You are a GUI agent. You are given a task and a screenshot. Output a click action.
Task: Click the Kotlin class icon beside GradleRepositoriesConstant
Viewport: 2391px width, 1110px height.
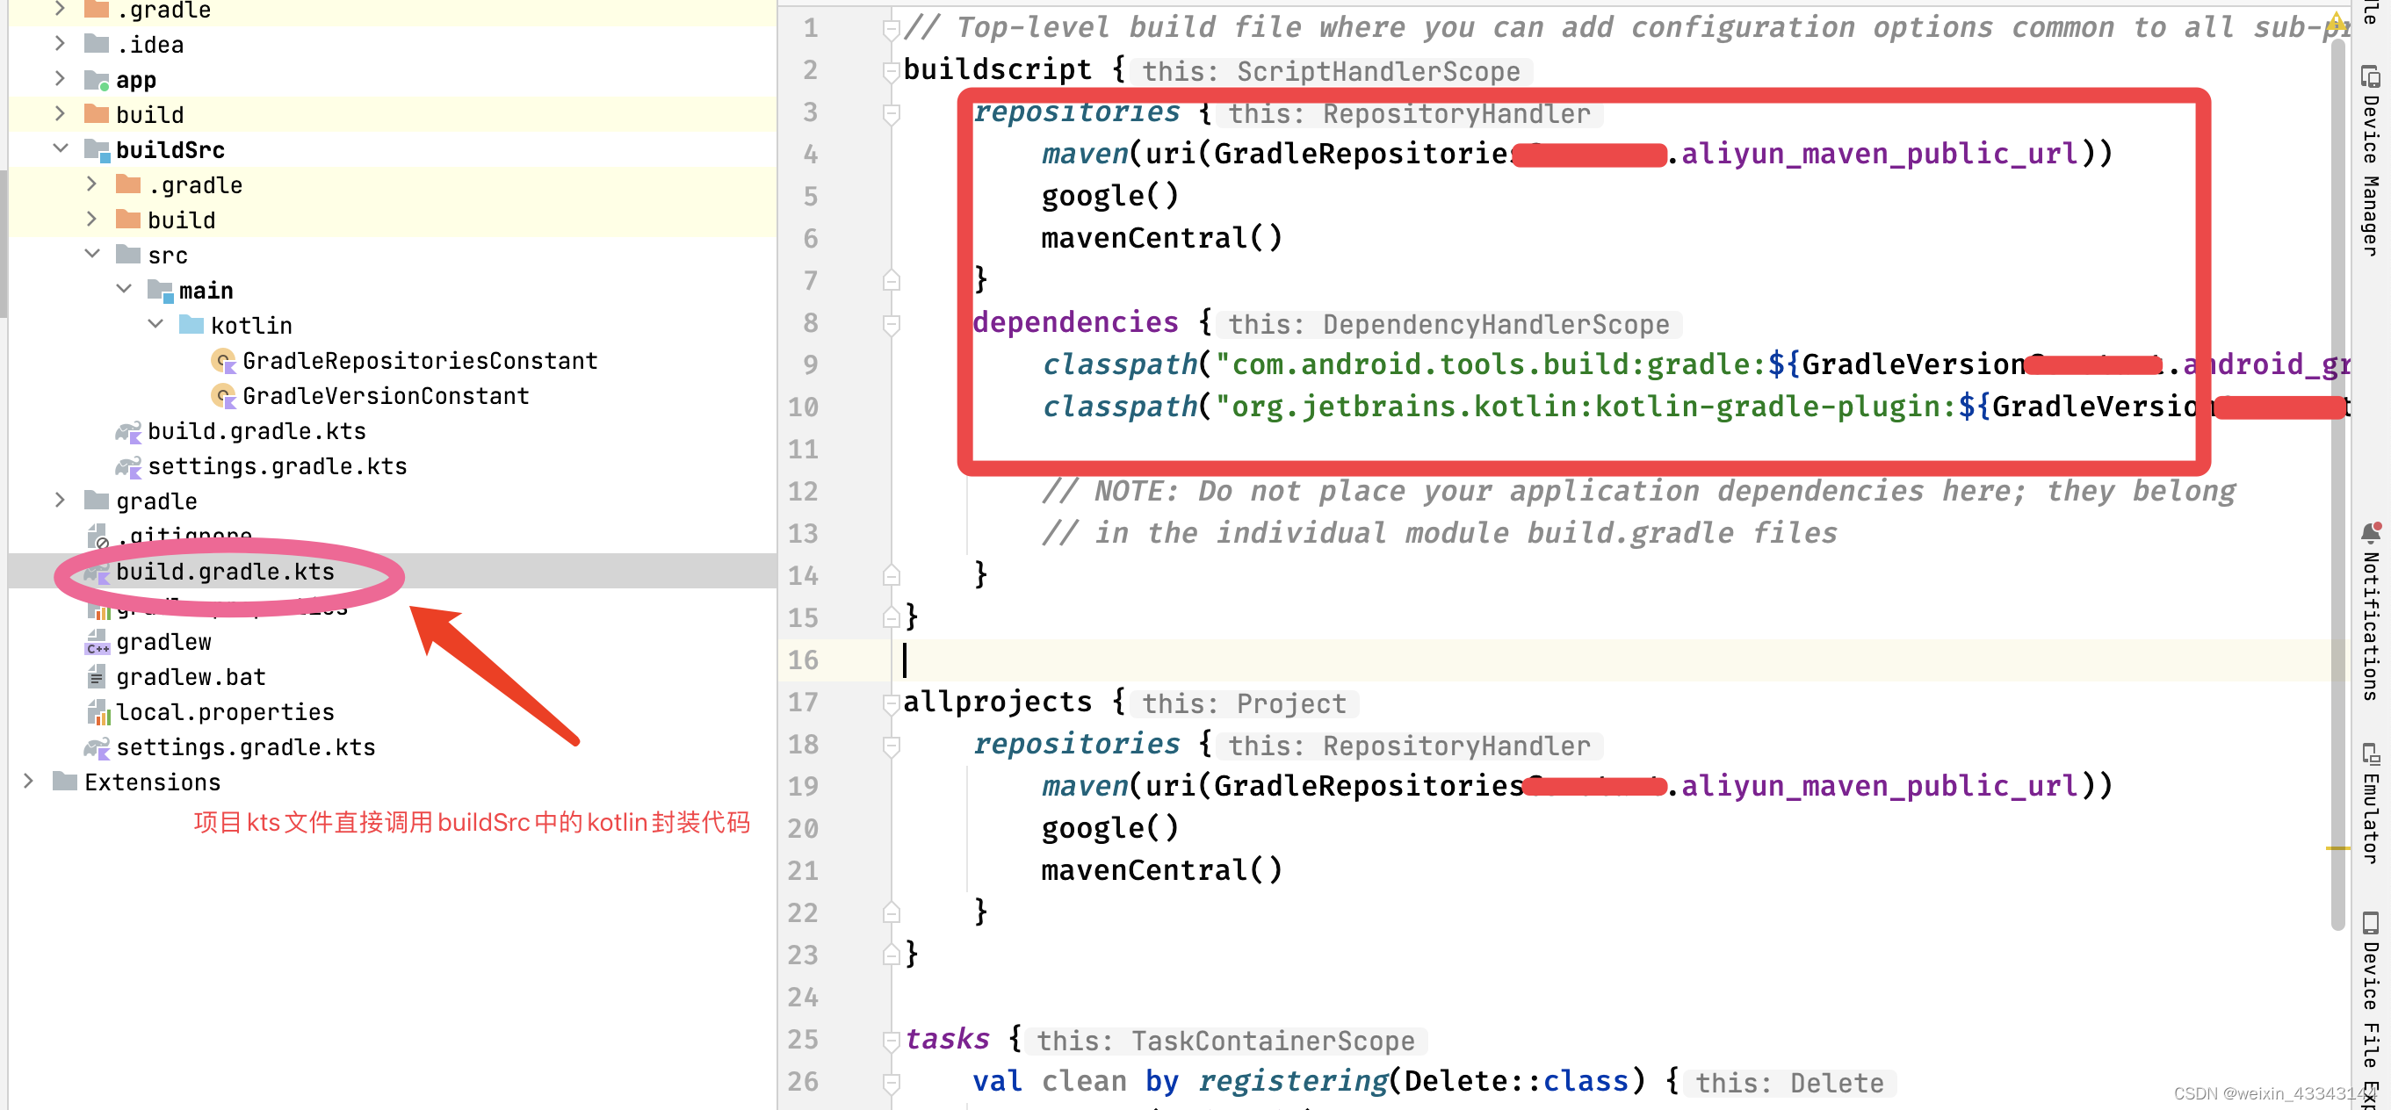click(x=223, y=361)
